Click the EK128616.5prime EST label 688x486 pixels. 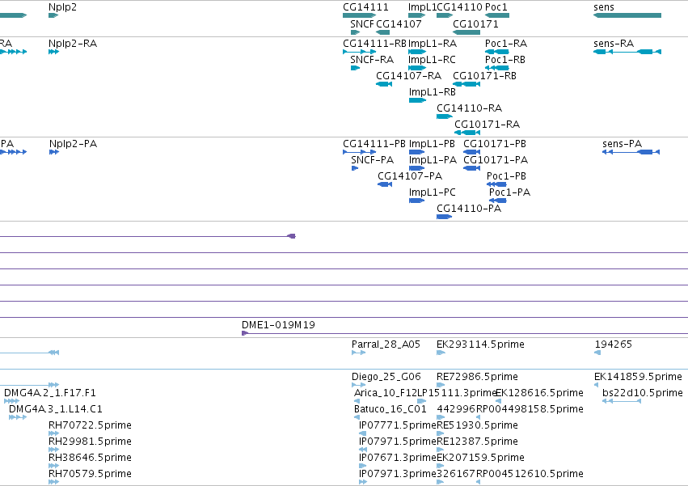click(540, 393)
